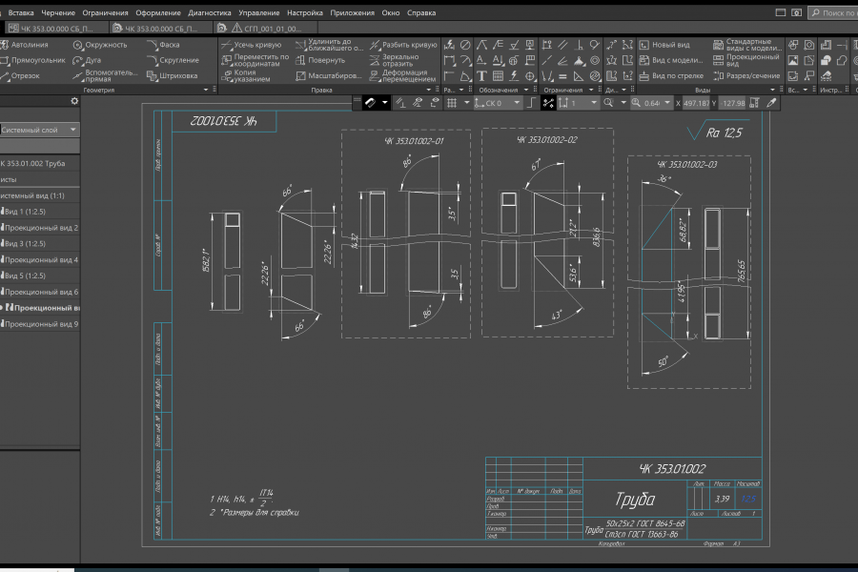The image size is (858, 572).
Task: Open the Справка menu
Action: click(x=421, y=12)
